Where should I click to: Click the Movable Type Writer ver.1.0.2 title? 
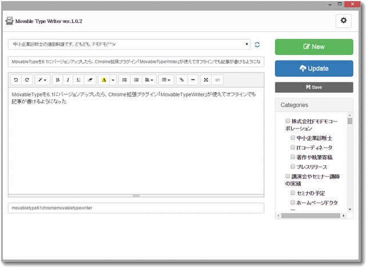[x=49, y=21]
